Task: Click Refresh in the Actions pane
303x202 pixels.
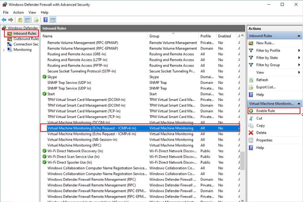Action: point(262,80)
